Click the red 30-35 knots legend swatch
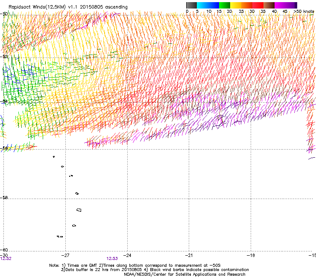316x277 pixels. pyautogui.click(x=258, y=5)
